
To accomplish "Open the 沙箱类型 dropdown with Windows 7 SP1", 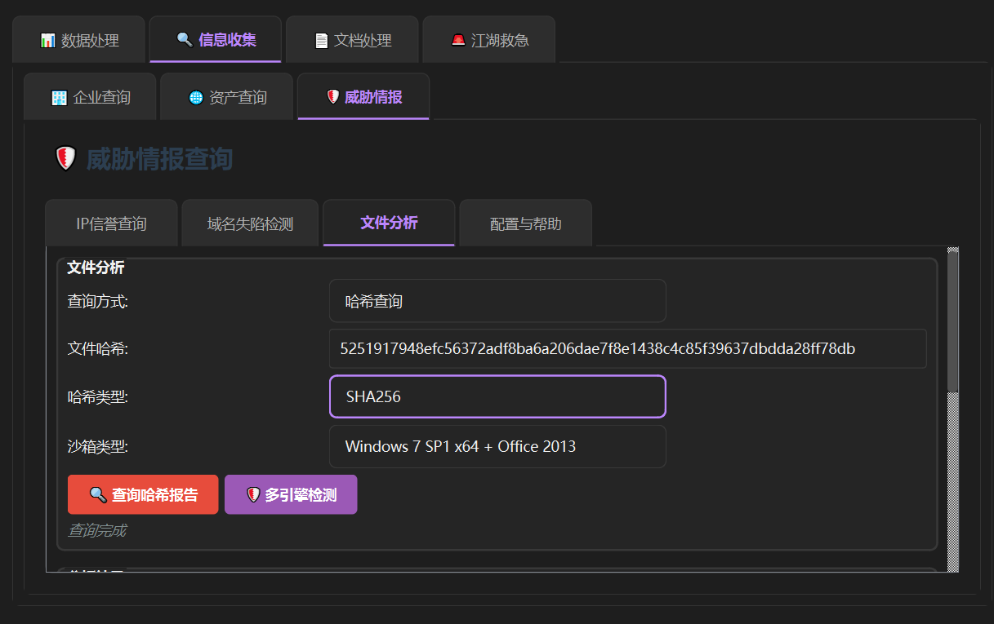I will click(x=497, y=446).
